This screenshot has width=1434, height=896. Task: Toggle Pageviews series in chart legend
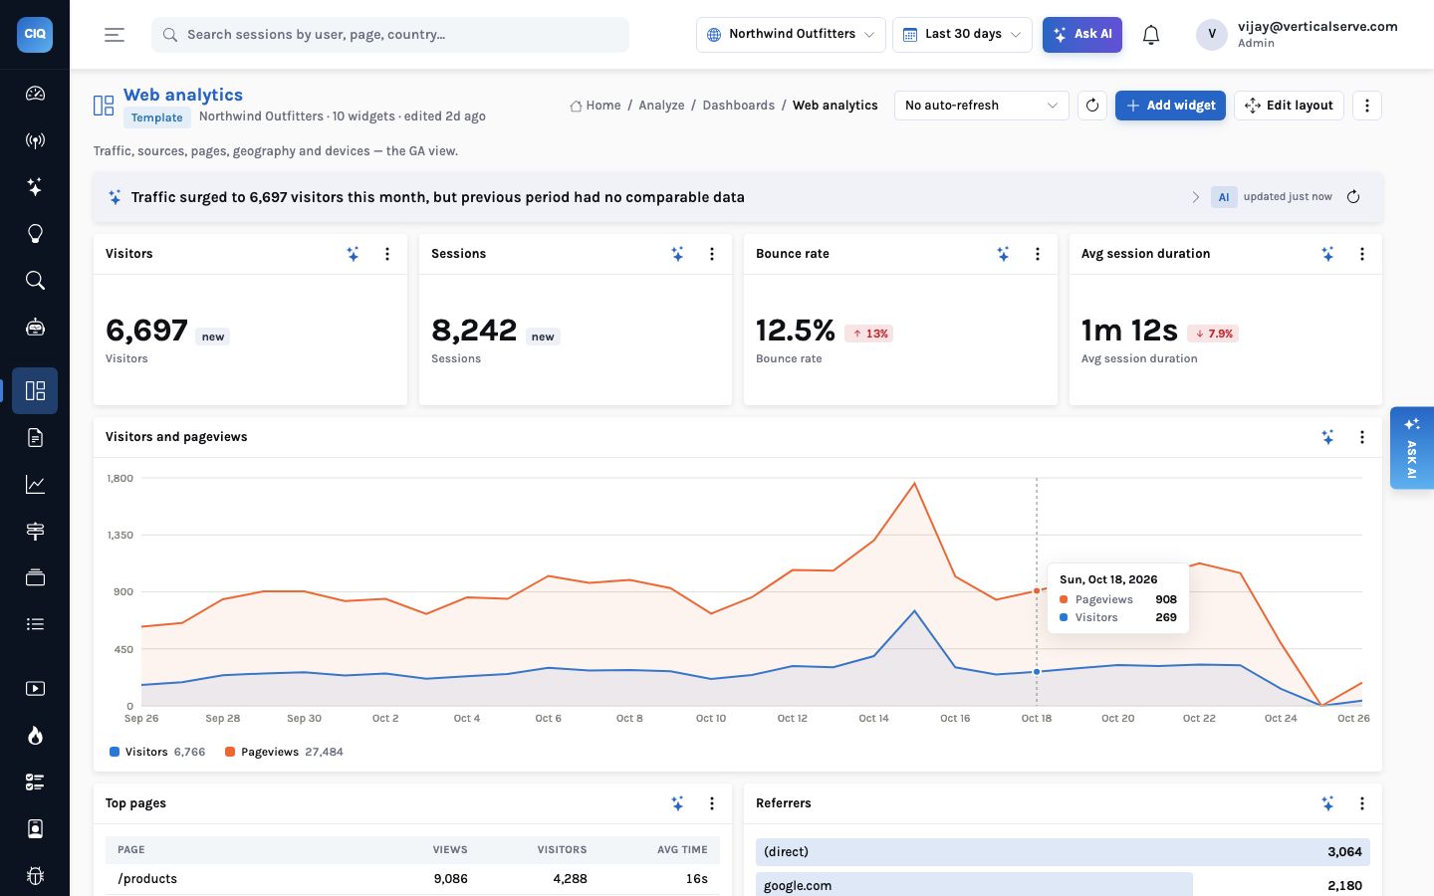pyautogui.click(x=284, y=752)
